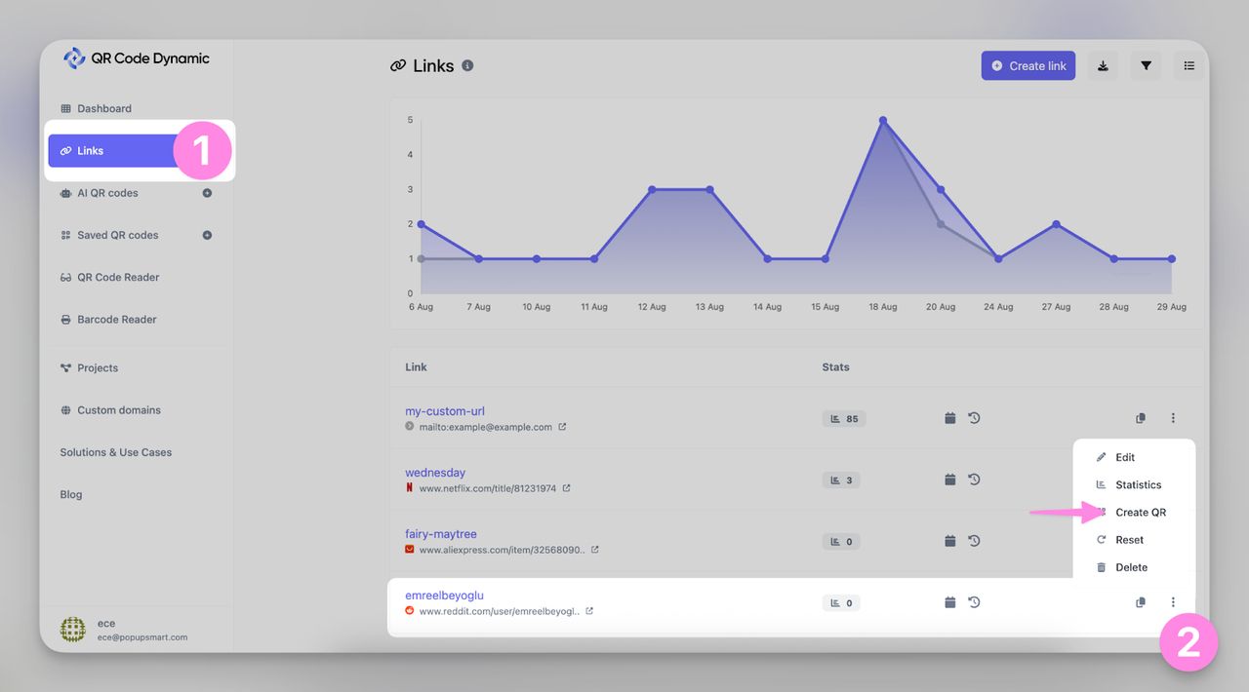Open three-dot menu for emreelbeyoglu

(1173, 602)
